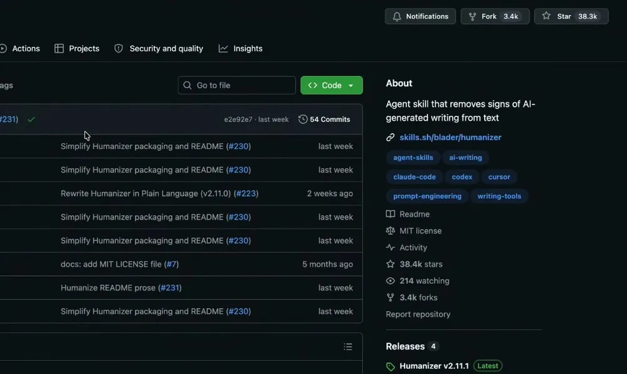Click the eye icon beside 214 watching
The image size is (627, 374).
[390, 280]
